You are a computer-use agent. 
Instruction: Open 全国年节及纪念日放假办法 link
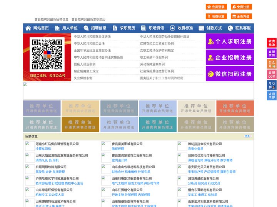point(92,51)
